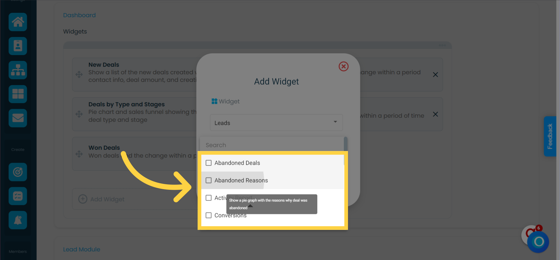The width and height of the screenshot is (560, 260).
Task: Open the Feedback side tab
Action: click(550, 136)
